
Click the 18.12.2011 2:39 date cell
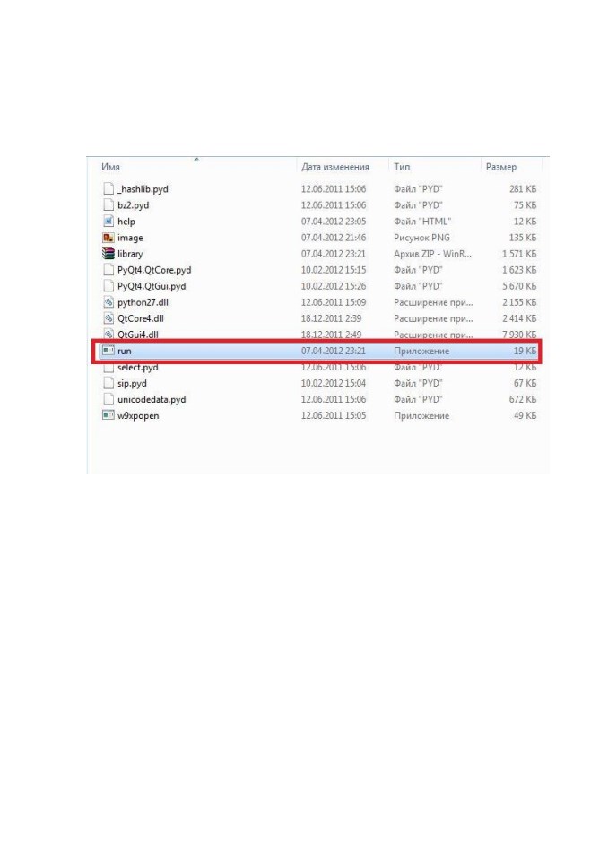pyautogui.click(x=331, y=318)
